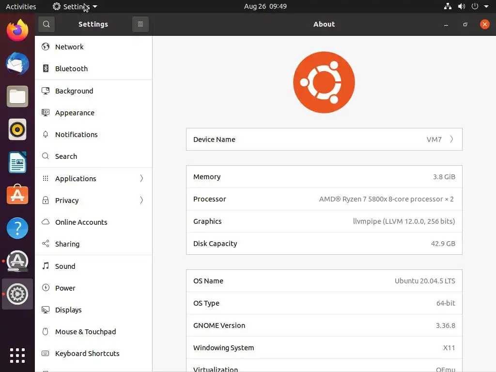The width and height of the screenshot is (496, 372).
Task: Open the Settings search button
Action: [x=46, y=24]
